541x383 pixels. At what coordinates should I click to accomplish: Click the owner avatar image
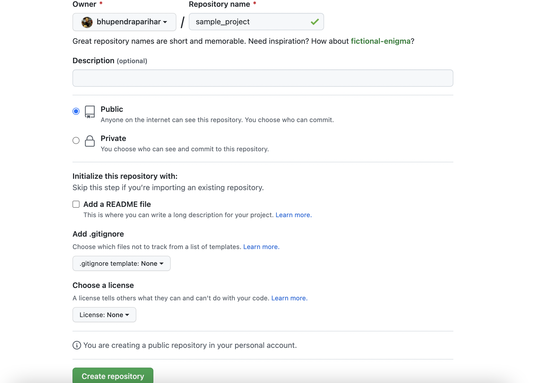point(87,22)
